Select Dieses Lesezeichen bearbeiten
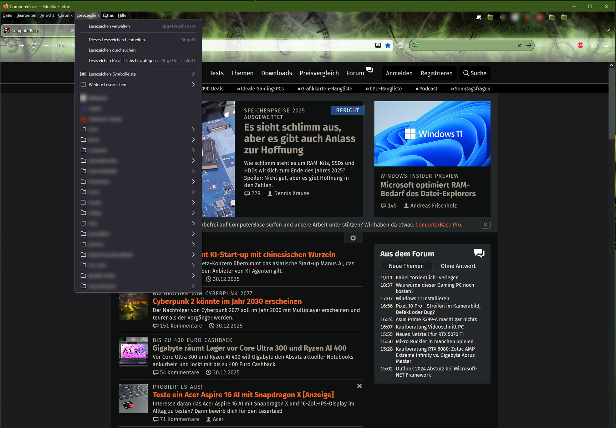 [138, 40]
